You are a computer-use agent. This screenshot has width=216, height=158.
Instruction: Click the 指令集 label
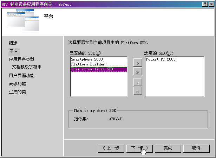tap(81, 119)
